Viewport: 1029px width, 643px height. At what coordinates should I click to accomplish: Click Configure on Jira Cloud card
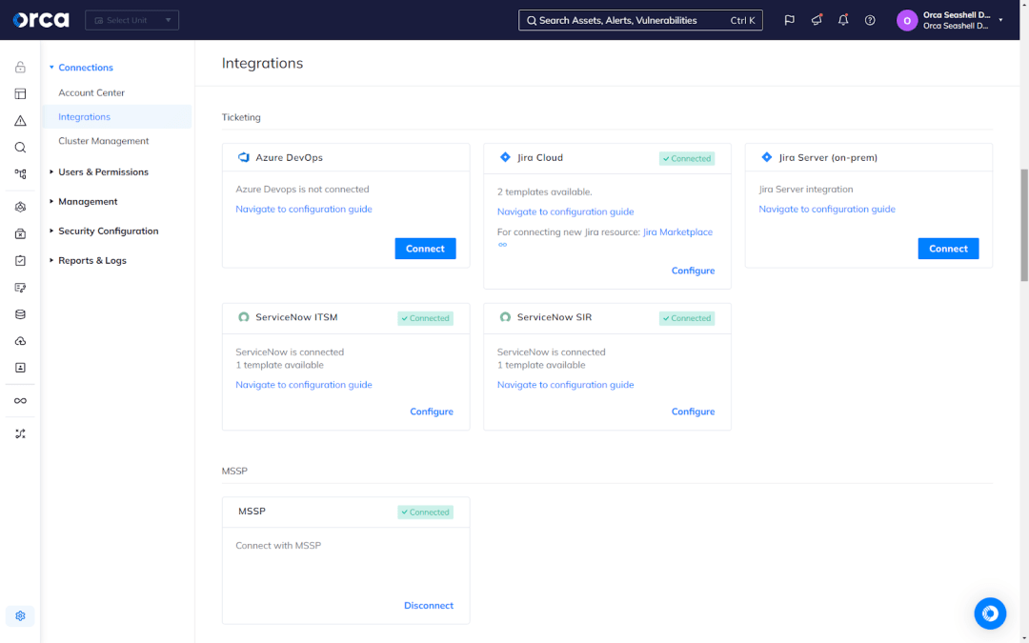(x=693, y=271)
